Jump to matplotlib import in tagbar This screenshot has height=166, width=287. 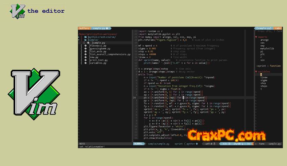pos(267,48)
